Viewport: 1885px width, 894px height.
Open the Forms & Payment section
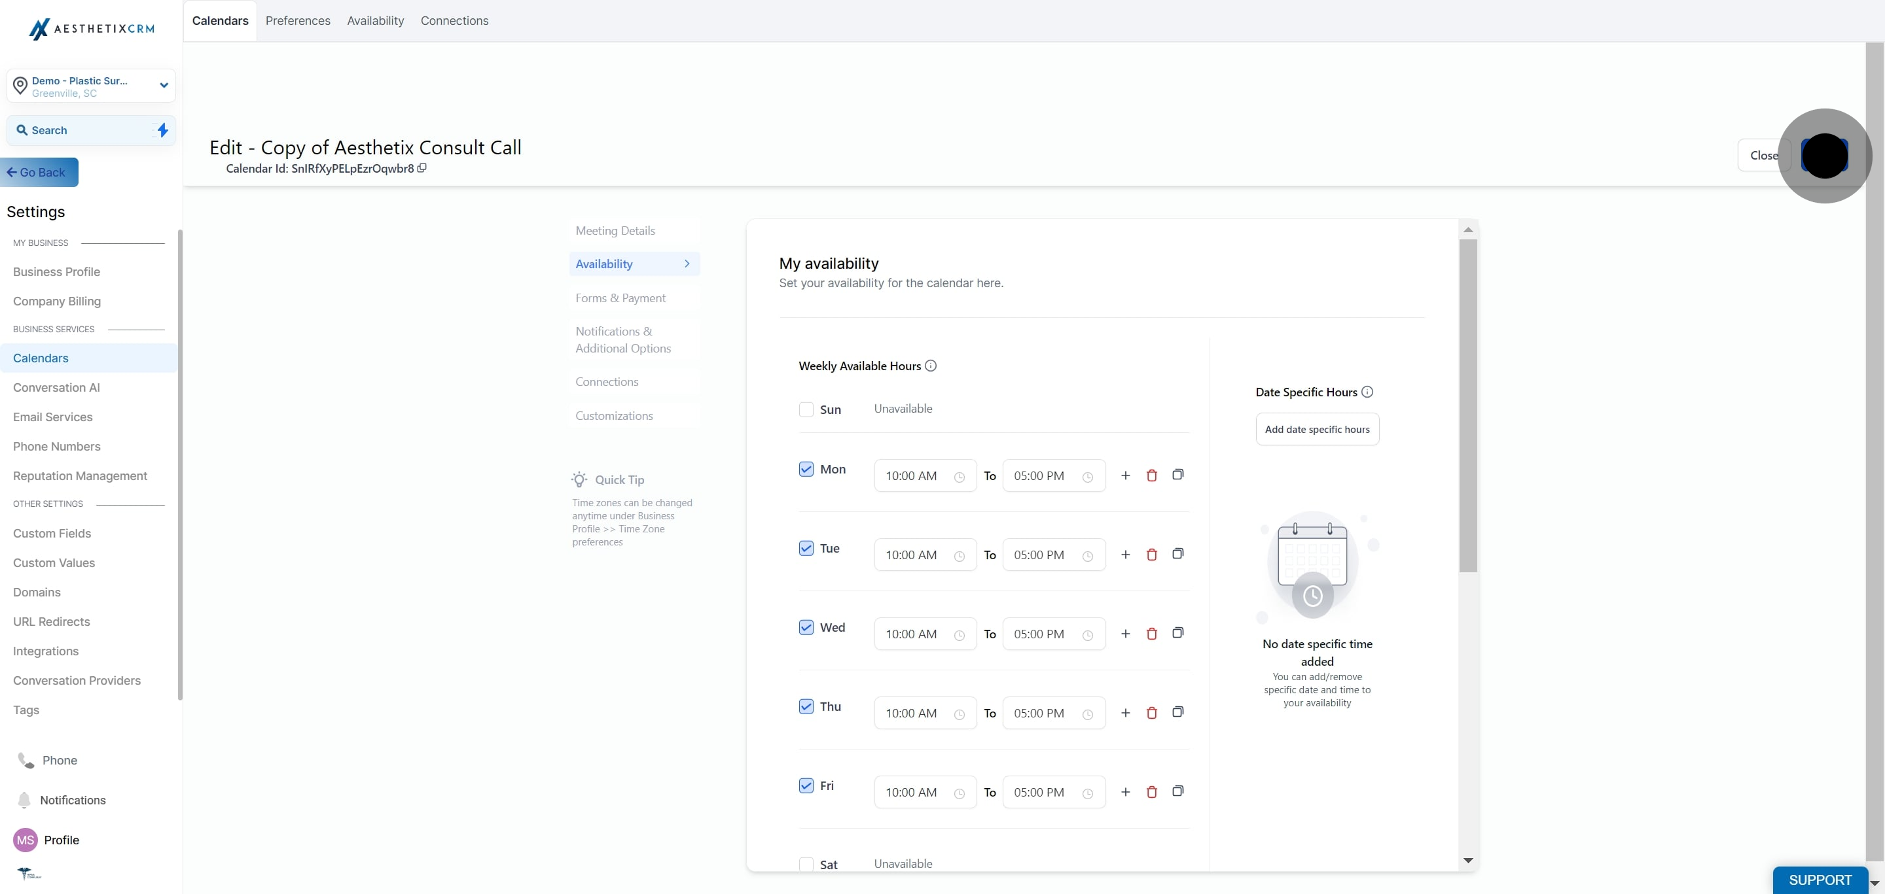[620, 298]
